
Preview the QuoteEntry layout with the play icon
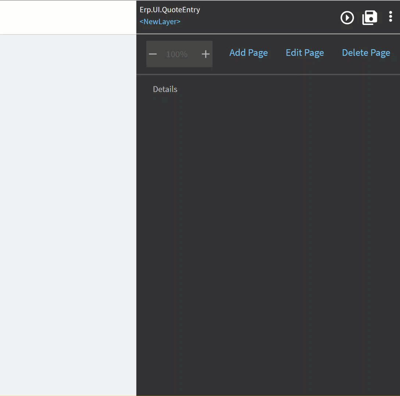coord(347,18)
